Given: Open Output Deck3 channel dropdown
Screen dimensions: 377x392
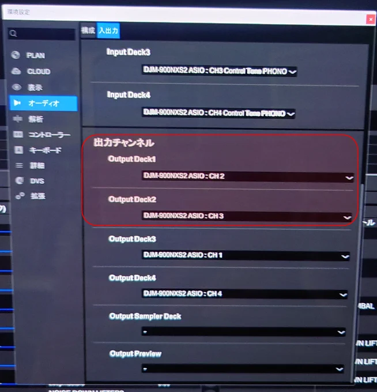Looking at the screenshot, I should (x=246, y=255).
